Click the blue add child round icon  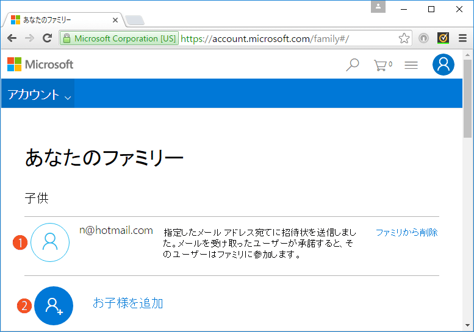54,306
